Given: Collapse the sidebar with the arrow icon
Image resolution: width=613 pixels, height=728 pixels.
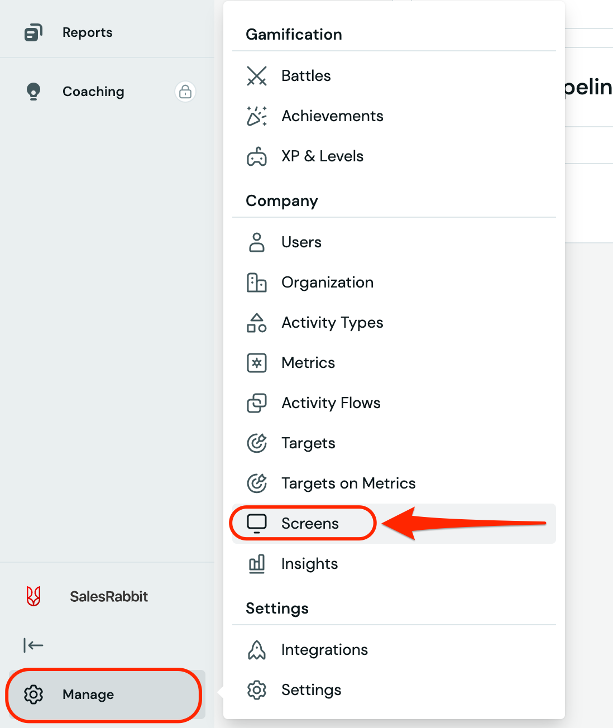Looking at the screenshot, I should (x=33, y=645).
